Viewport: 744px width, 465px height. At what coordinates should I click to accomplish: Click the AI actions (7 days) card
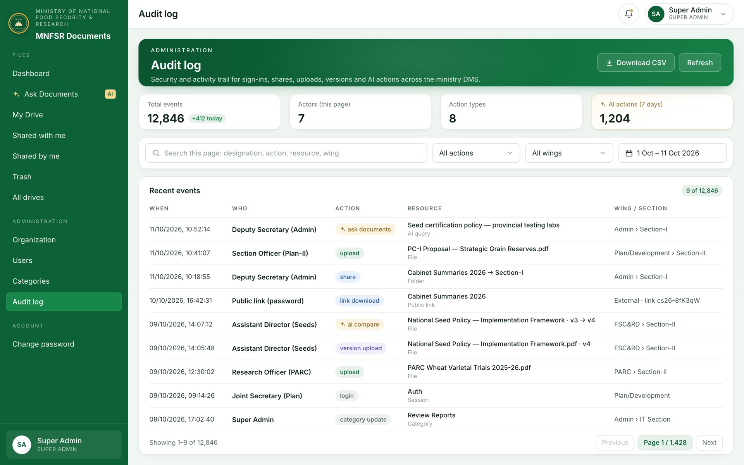click(662, 112)
